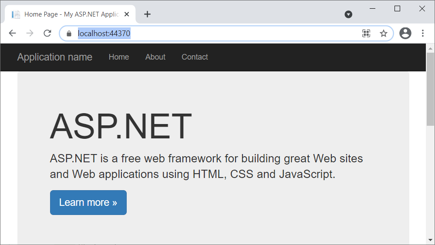This screenshot has height=245, width=435.
Task: Open Chrome's three-dot menu
Action: [x=422, y=34]
